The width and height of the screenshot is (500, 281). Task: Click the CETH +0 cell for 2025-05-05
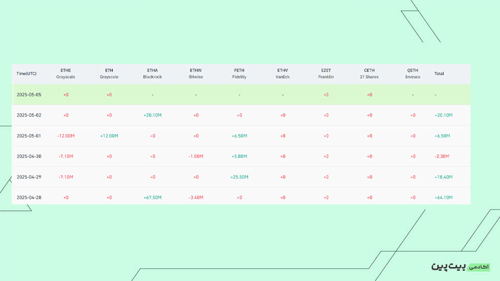tap(369, 95)
